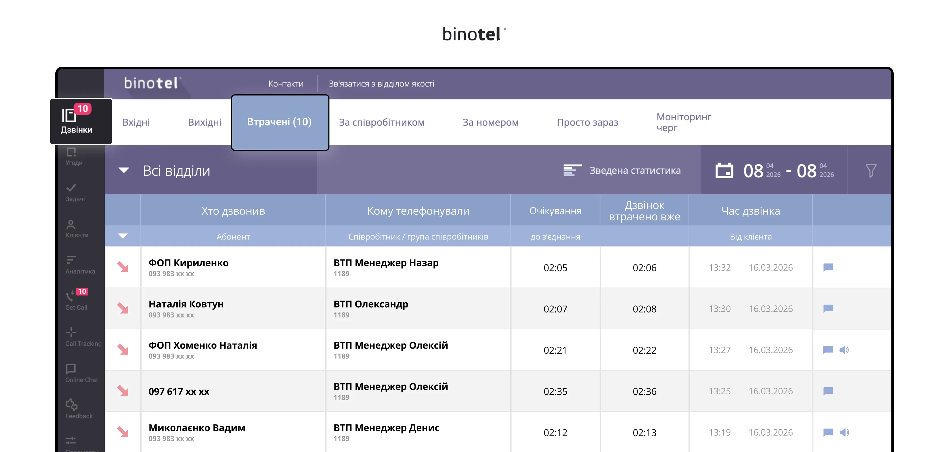Open the Угоди sidebar section
949x452 pixels.
[x=74, y=157]
